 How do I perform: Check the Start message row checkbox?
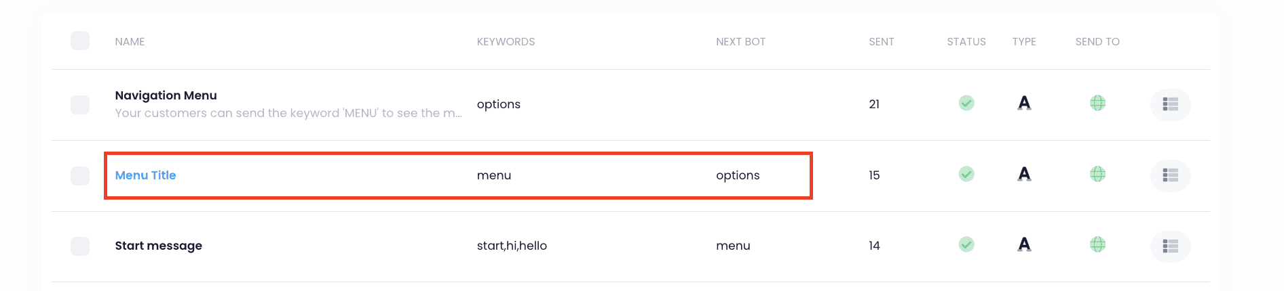coord(80,246)
